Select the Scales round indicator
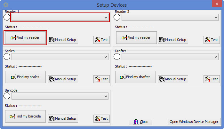Screen dimensions: 224x129 coord(7,57)
